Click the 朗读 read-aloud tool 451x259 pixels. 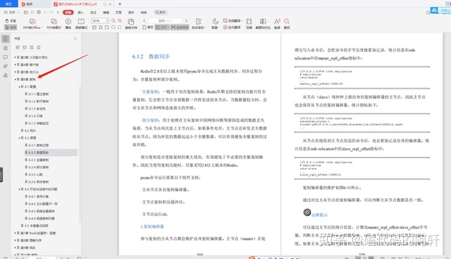(277, 24)
